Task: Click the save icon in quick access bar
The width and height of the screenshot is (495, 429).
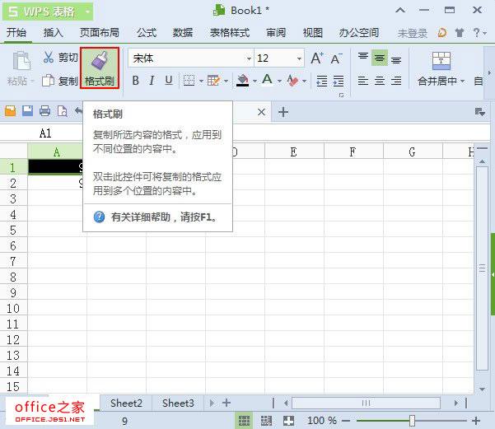Action: (x=28, y=111)
